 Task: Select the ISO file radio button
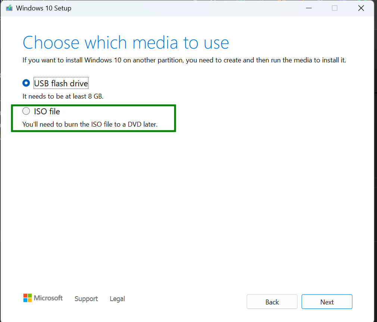click(x=26, y=111)
